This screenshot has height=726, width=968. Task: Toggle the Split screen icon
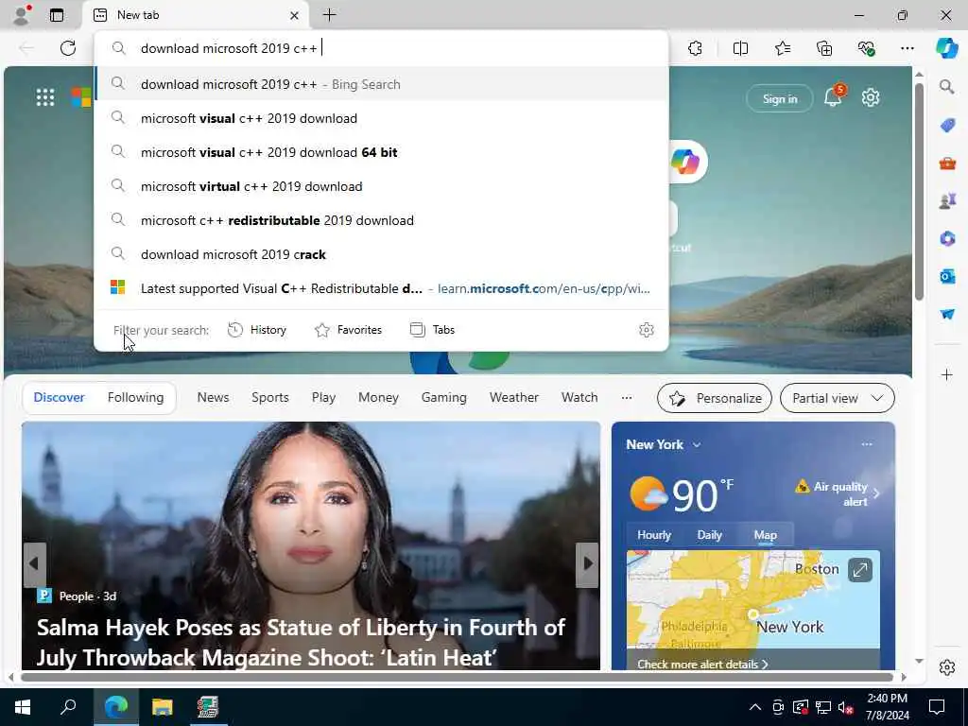[740, 48]
